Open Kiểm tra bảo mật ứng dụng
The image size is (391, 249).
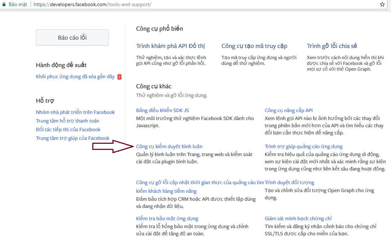point(167,218)
